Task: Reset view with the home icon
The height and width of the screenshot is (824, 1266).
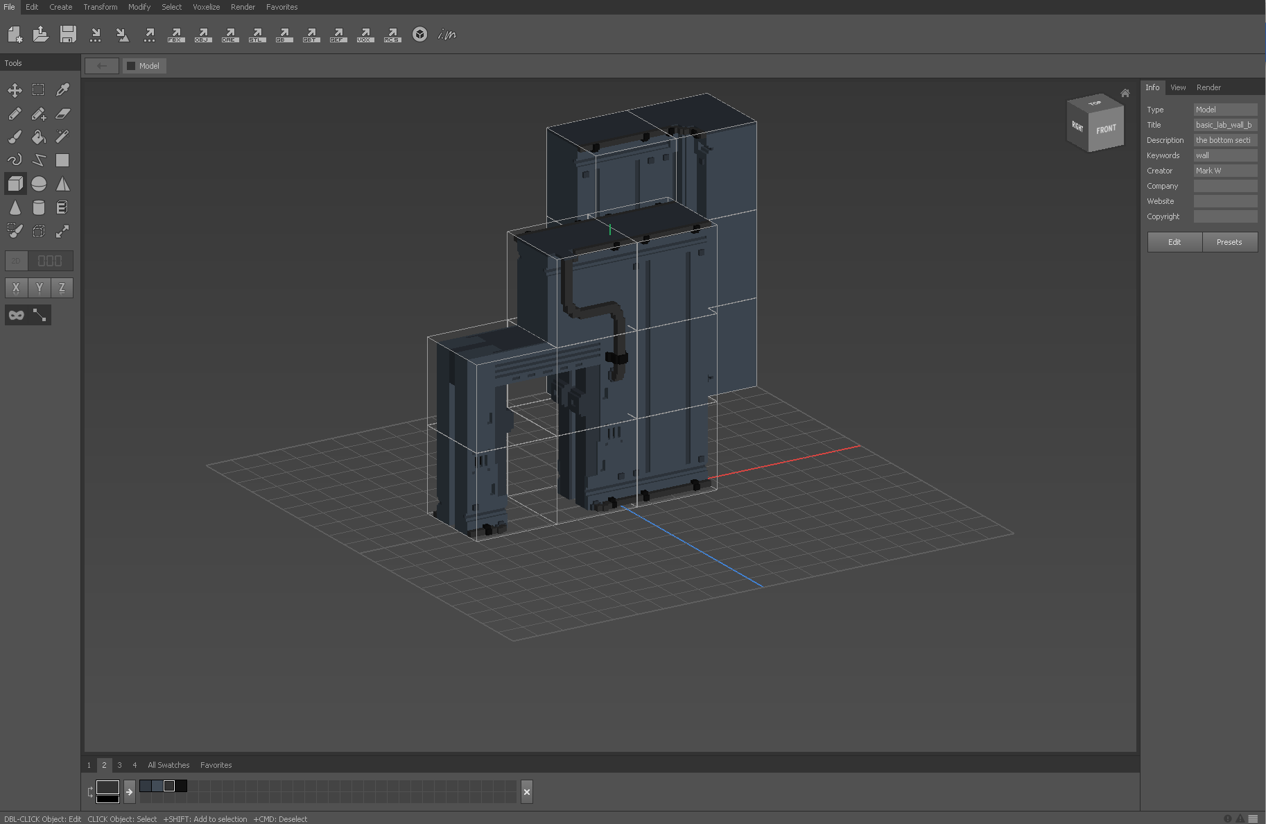Action: pos(1125,93)
